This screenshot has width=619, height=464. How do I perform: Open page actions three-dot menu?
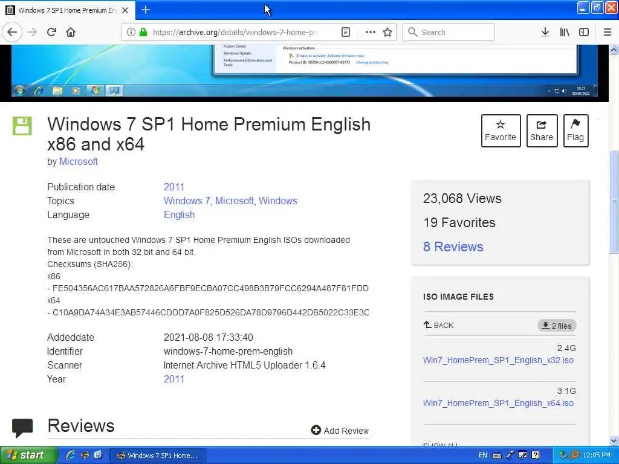371,32
